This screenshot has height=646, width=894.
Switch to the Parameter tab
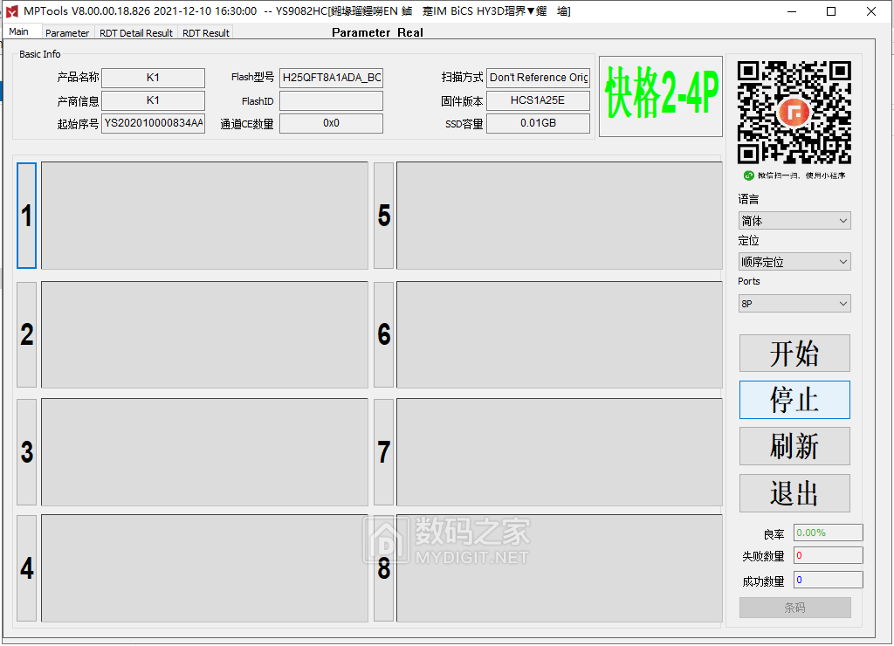point(67,32)
